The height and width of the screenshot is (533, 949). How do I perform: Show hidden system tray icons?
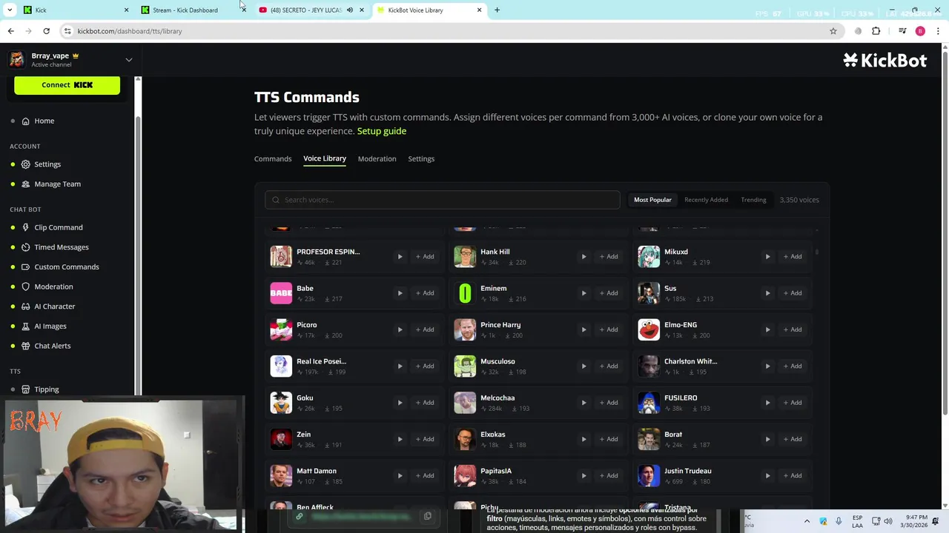point(807,521)
